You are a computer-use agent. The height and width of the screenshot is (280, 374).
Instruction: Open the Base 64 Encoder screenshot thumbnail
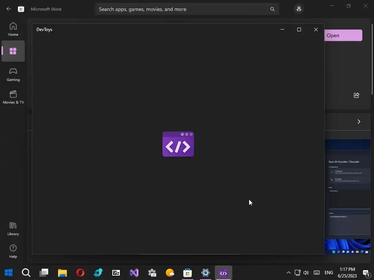click(x=348, y=197)
